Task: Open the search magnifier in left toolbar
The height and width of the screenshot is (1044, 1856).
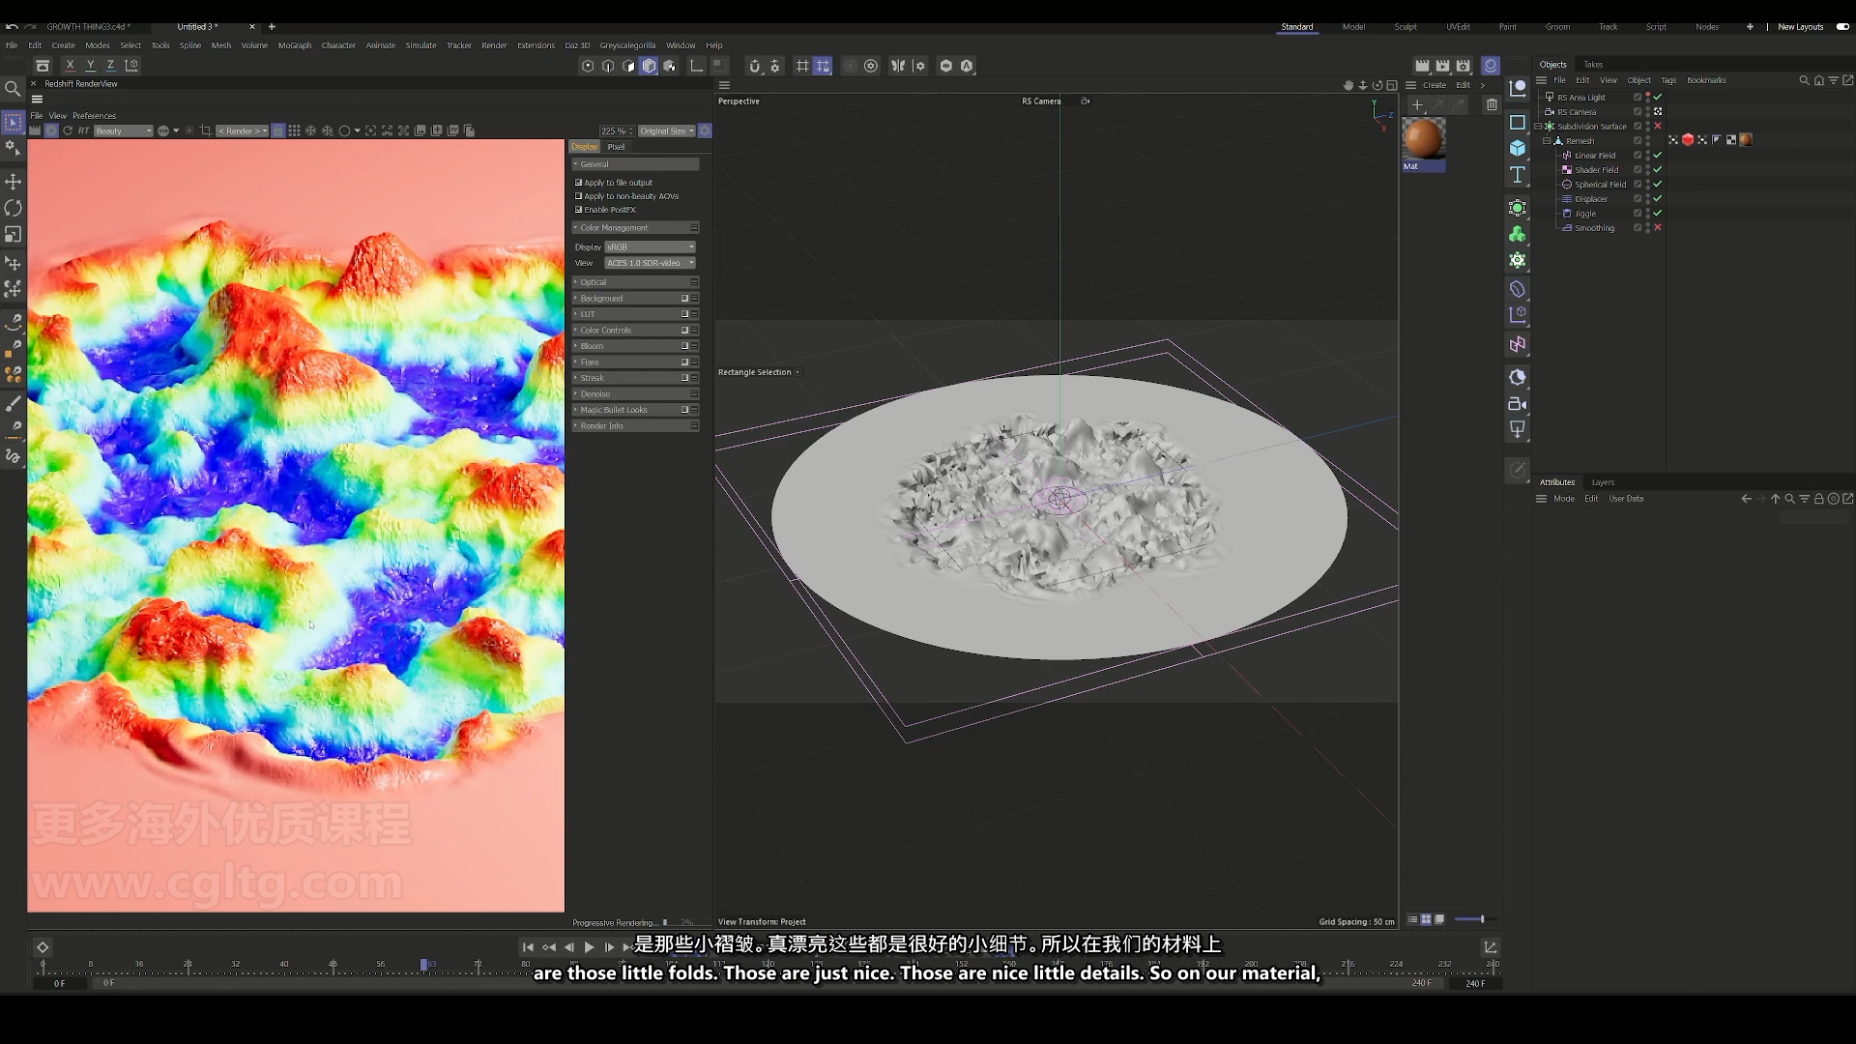Action: [13, 89]
